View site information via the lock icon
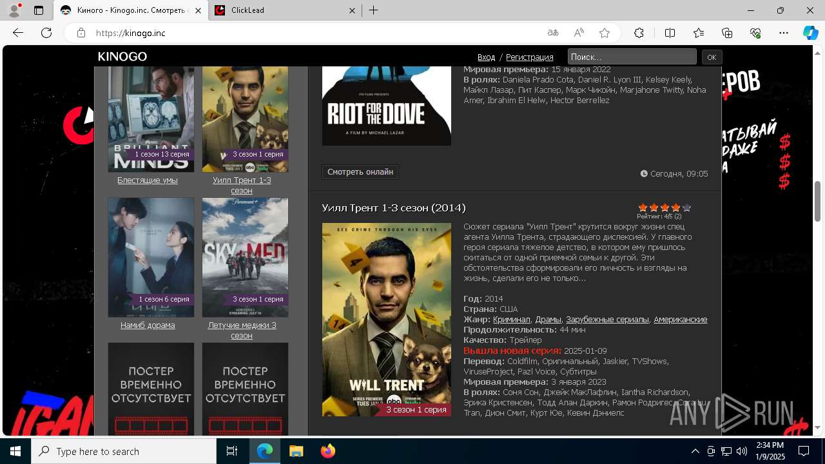825x464 pixels. (81, 33)
